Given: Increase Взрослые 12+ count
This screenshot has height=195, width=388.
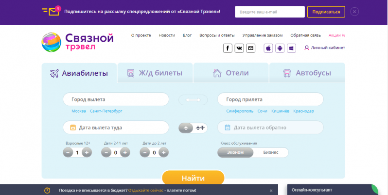Looking at the screenshot, I should coord(87,152).
